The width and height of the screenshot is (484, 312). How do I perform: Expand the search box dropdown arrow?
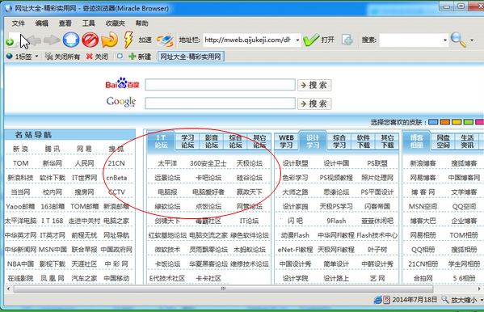click(x=444, y=40)
